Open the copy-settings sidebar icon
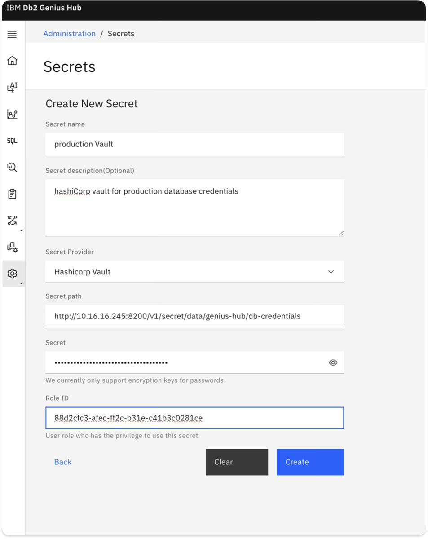428x539 pixels. pos(12,247)
